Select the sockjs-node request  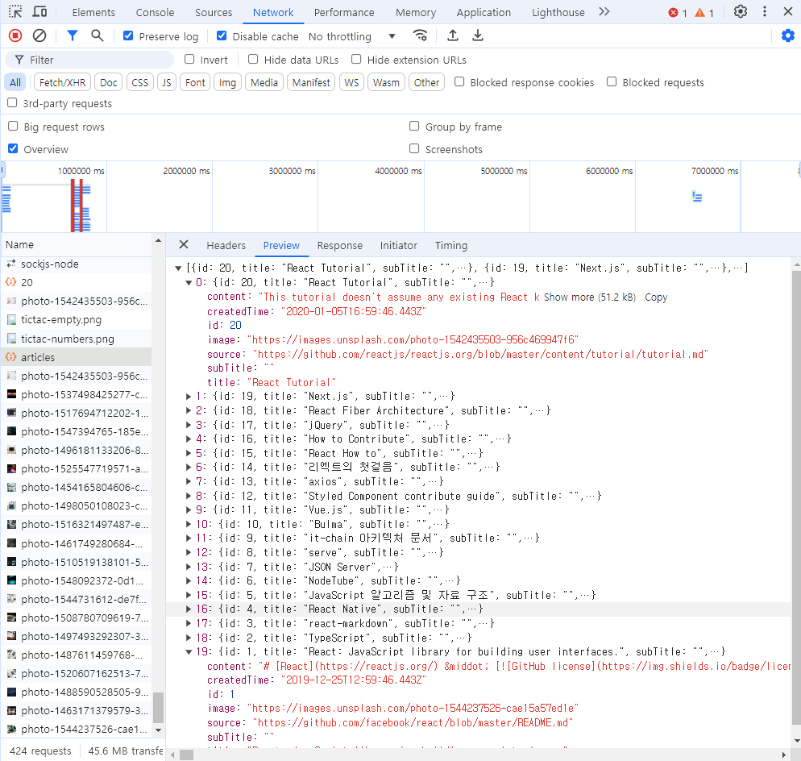[x=76, y=264]
